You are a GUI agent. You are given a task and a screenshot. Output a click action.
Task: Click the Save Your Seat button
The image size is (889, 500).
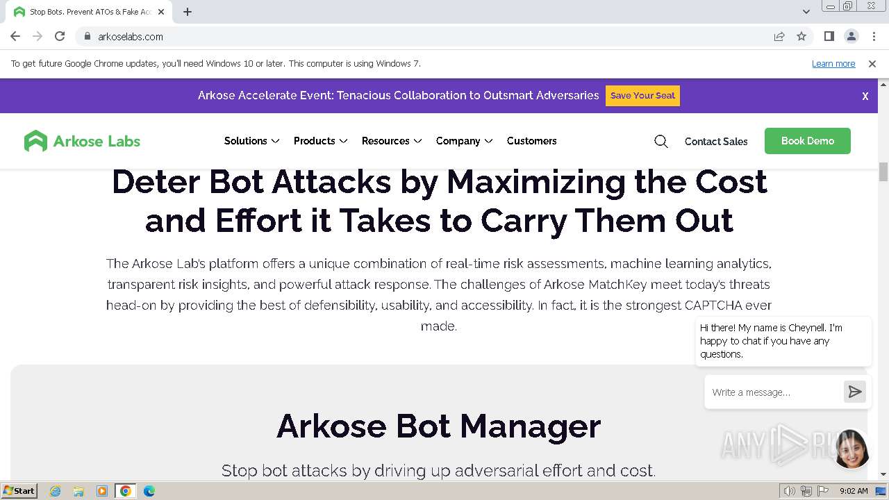tap(642, 95)
